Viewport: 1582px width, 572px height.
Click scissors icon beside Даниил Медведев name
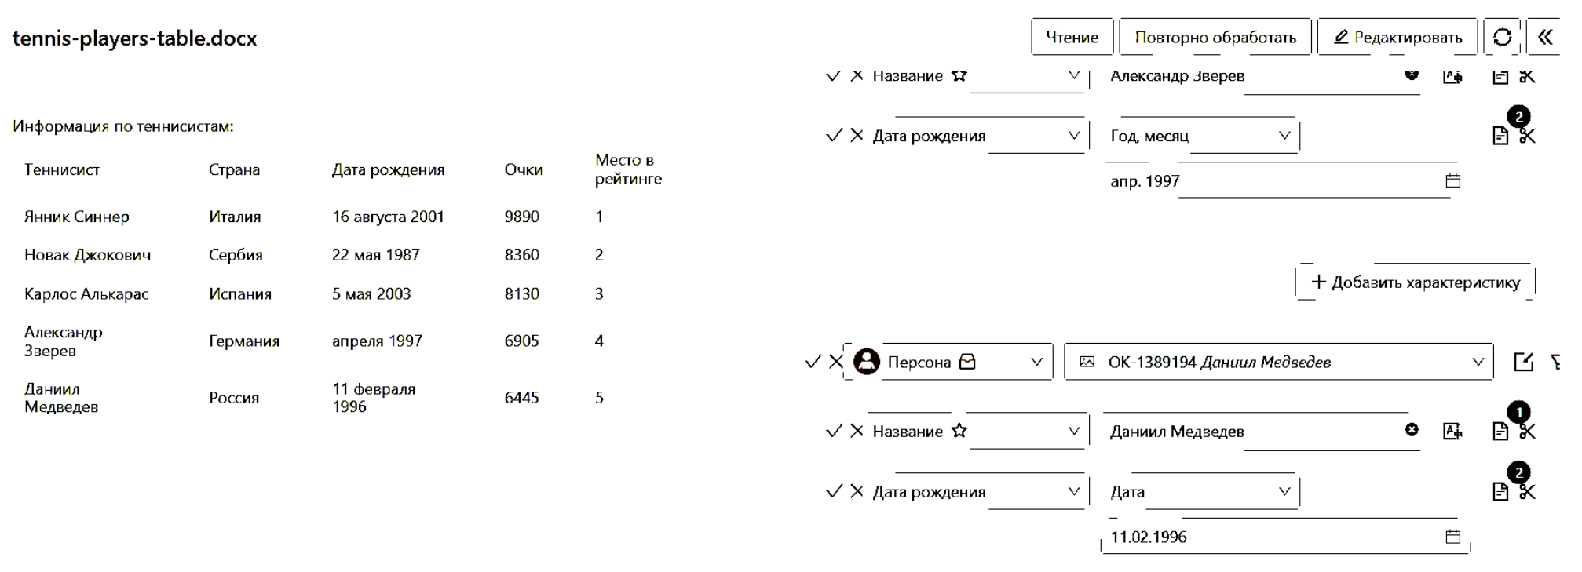[1527, 432]
